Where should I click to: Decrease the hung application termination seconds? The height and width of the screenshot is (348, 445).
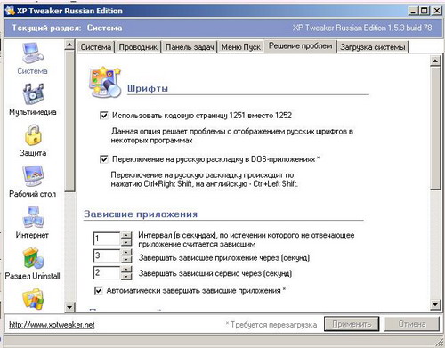pos(126,259)
